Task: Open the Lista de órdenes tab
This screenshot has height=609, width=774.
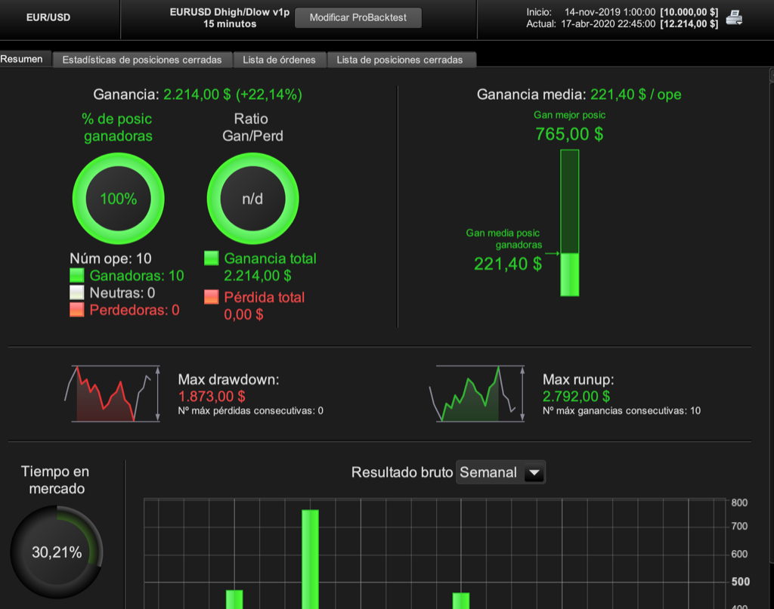Action: tap(280, 60)
